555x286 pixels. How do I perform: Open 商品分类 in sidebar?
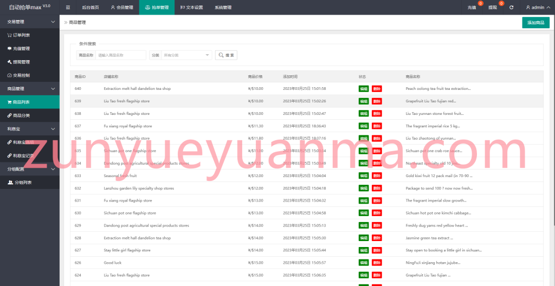click(x=30, y=115)
